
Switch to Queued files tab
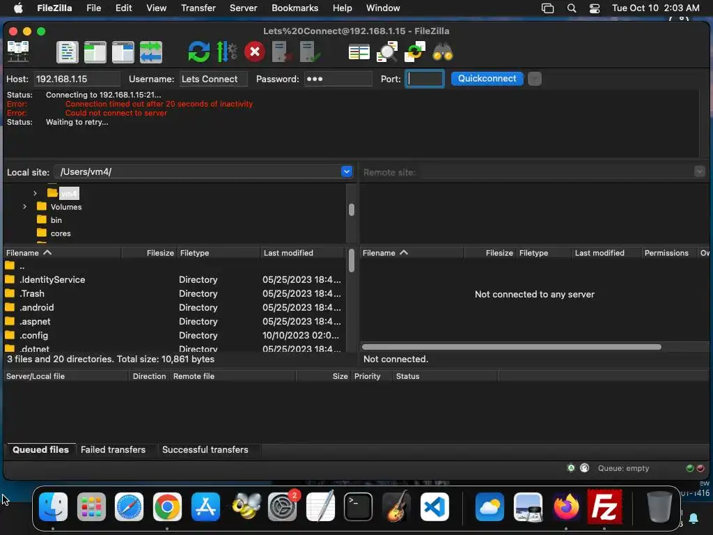click(x=40, y=449)
